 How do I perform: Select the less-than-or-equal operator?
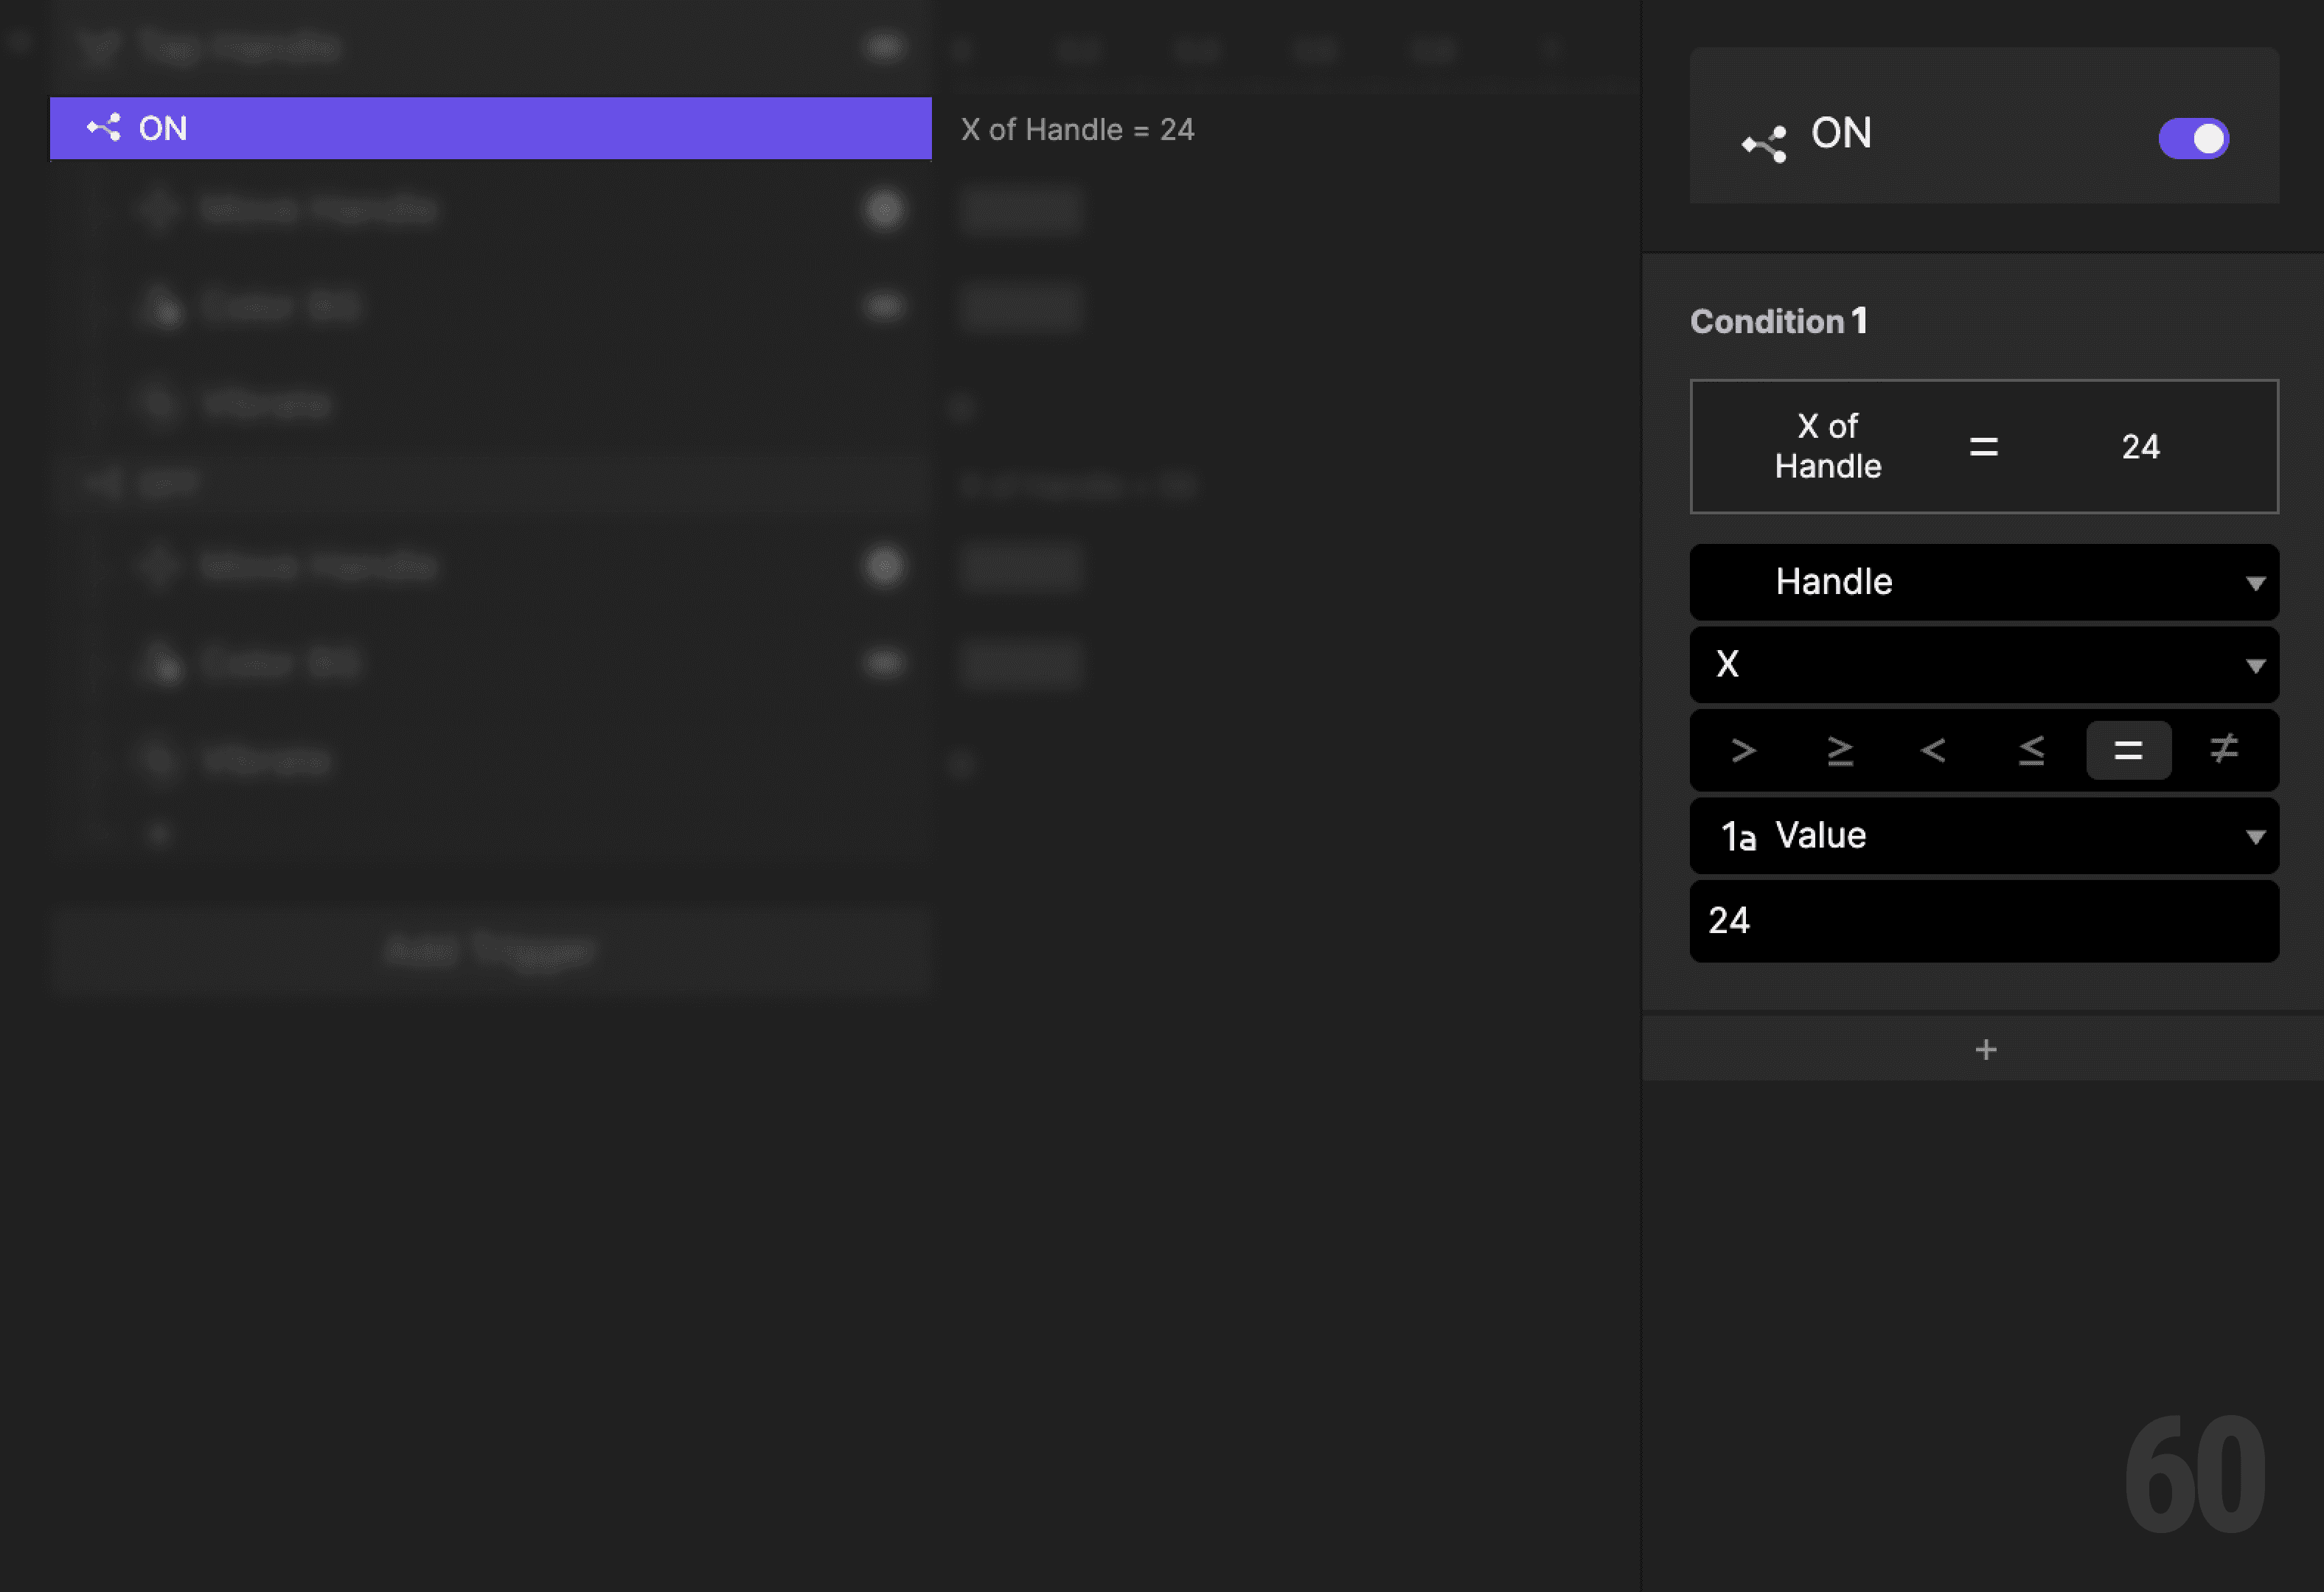click(2031, 750)
